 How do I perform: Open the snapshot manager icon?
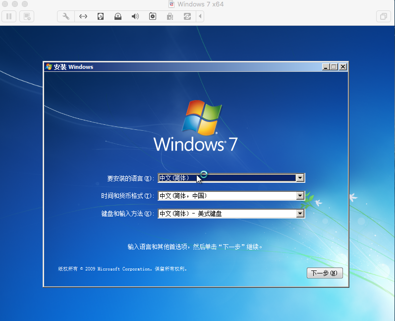click(27, 17)
